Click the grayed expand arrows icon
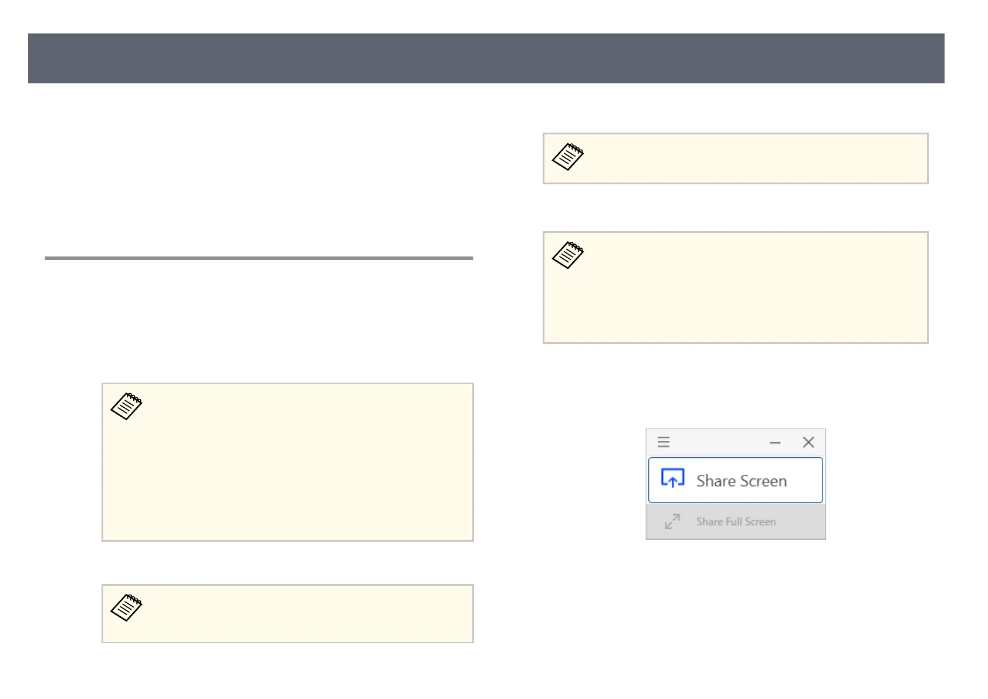The image size is (988, 699). (x=672, y=521)
